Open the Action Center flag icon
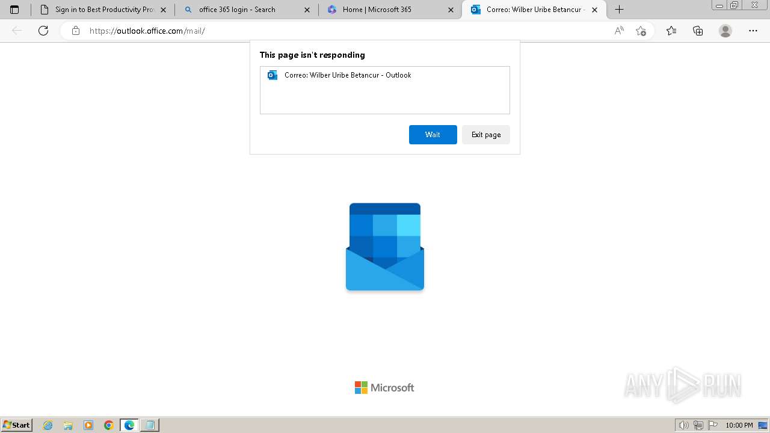770x433 pixels. pyautogui.click(x=713, y=425)
